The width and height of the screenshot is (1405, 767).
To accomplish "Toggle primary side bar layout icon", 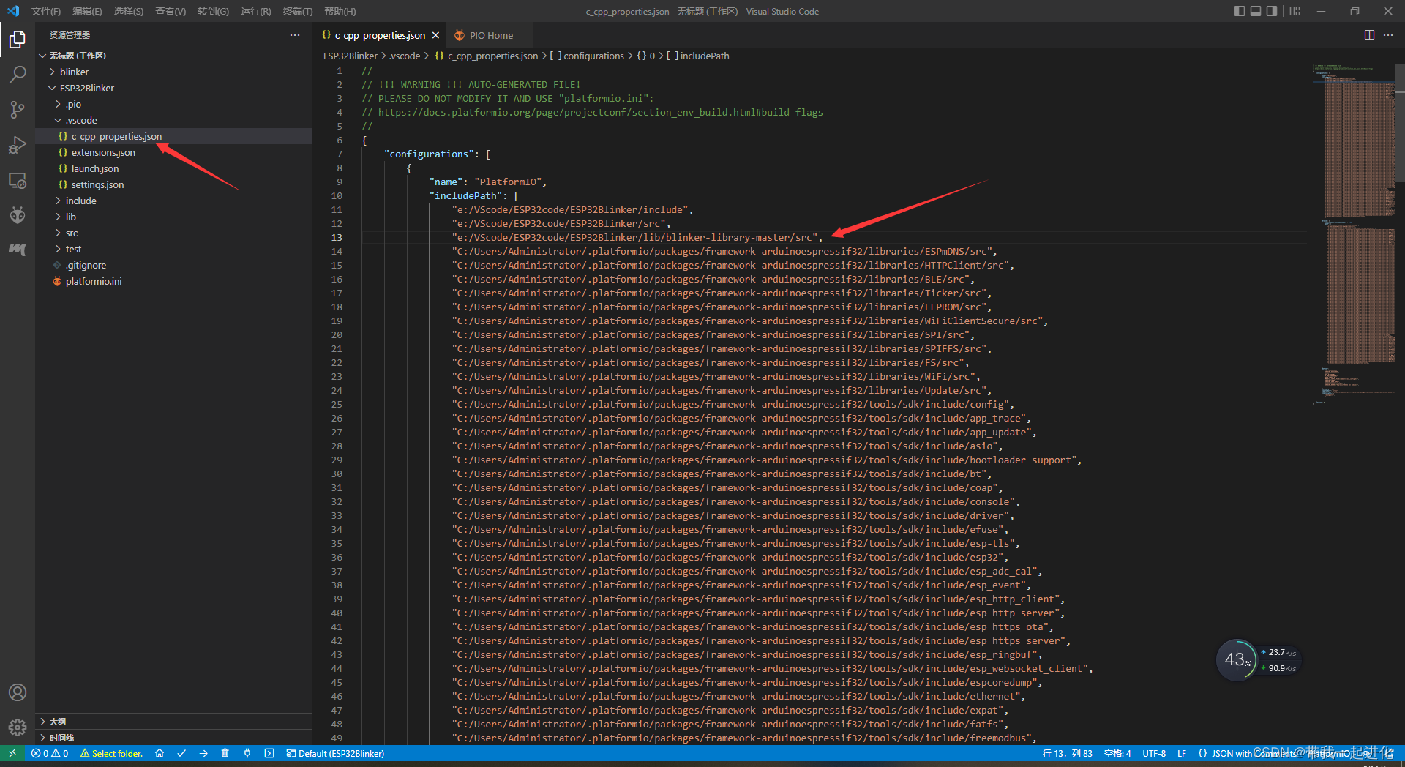I will pyautogui.click(x=1239, y=11).
